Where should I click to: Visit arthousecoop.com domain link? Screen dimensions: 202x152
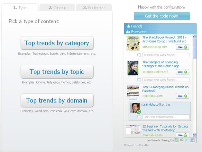[155, 47]
